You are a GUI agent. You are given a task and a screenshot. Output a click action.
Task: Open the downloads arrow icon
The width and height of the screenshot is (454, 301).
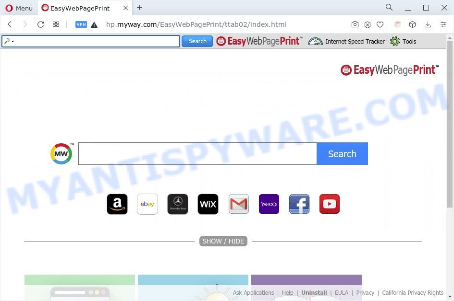[428, 24]
